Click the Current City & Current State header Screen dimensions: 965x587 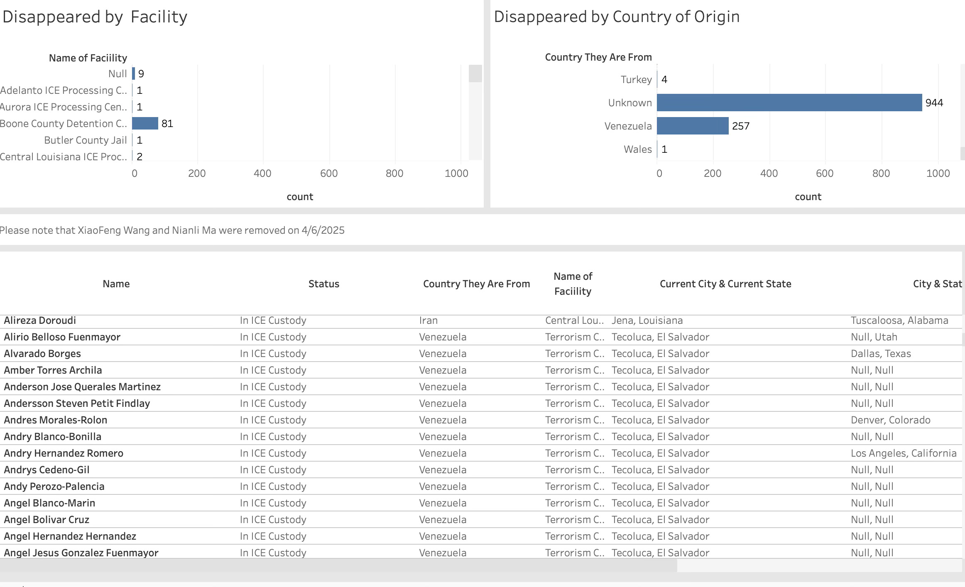[x=725, y=284]
